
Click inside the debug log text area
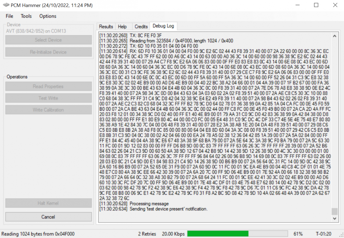(214, 127)
